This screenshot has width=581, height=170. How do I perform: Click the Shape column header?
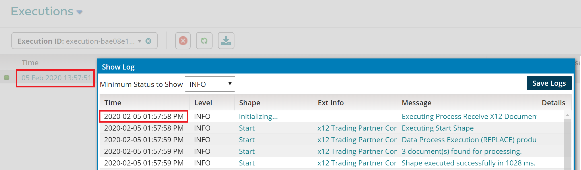click(250, 103)
